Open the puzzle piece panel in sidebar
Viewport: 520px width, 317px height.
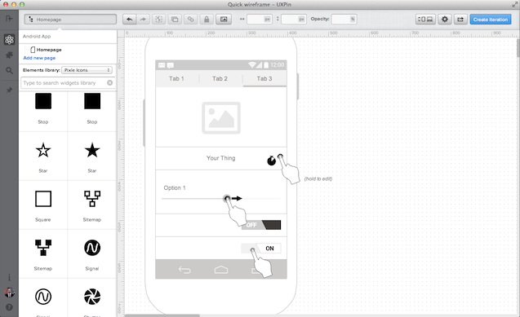[x=9, y=55]
